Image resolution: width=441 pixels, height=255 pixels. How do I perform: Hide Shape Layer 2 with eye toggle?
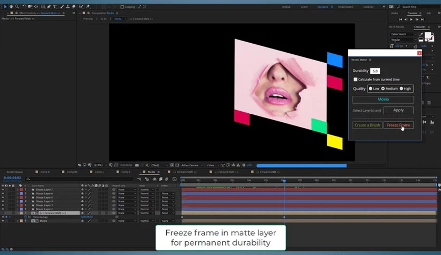(3, 209)
